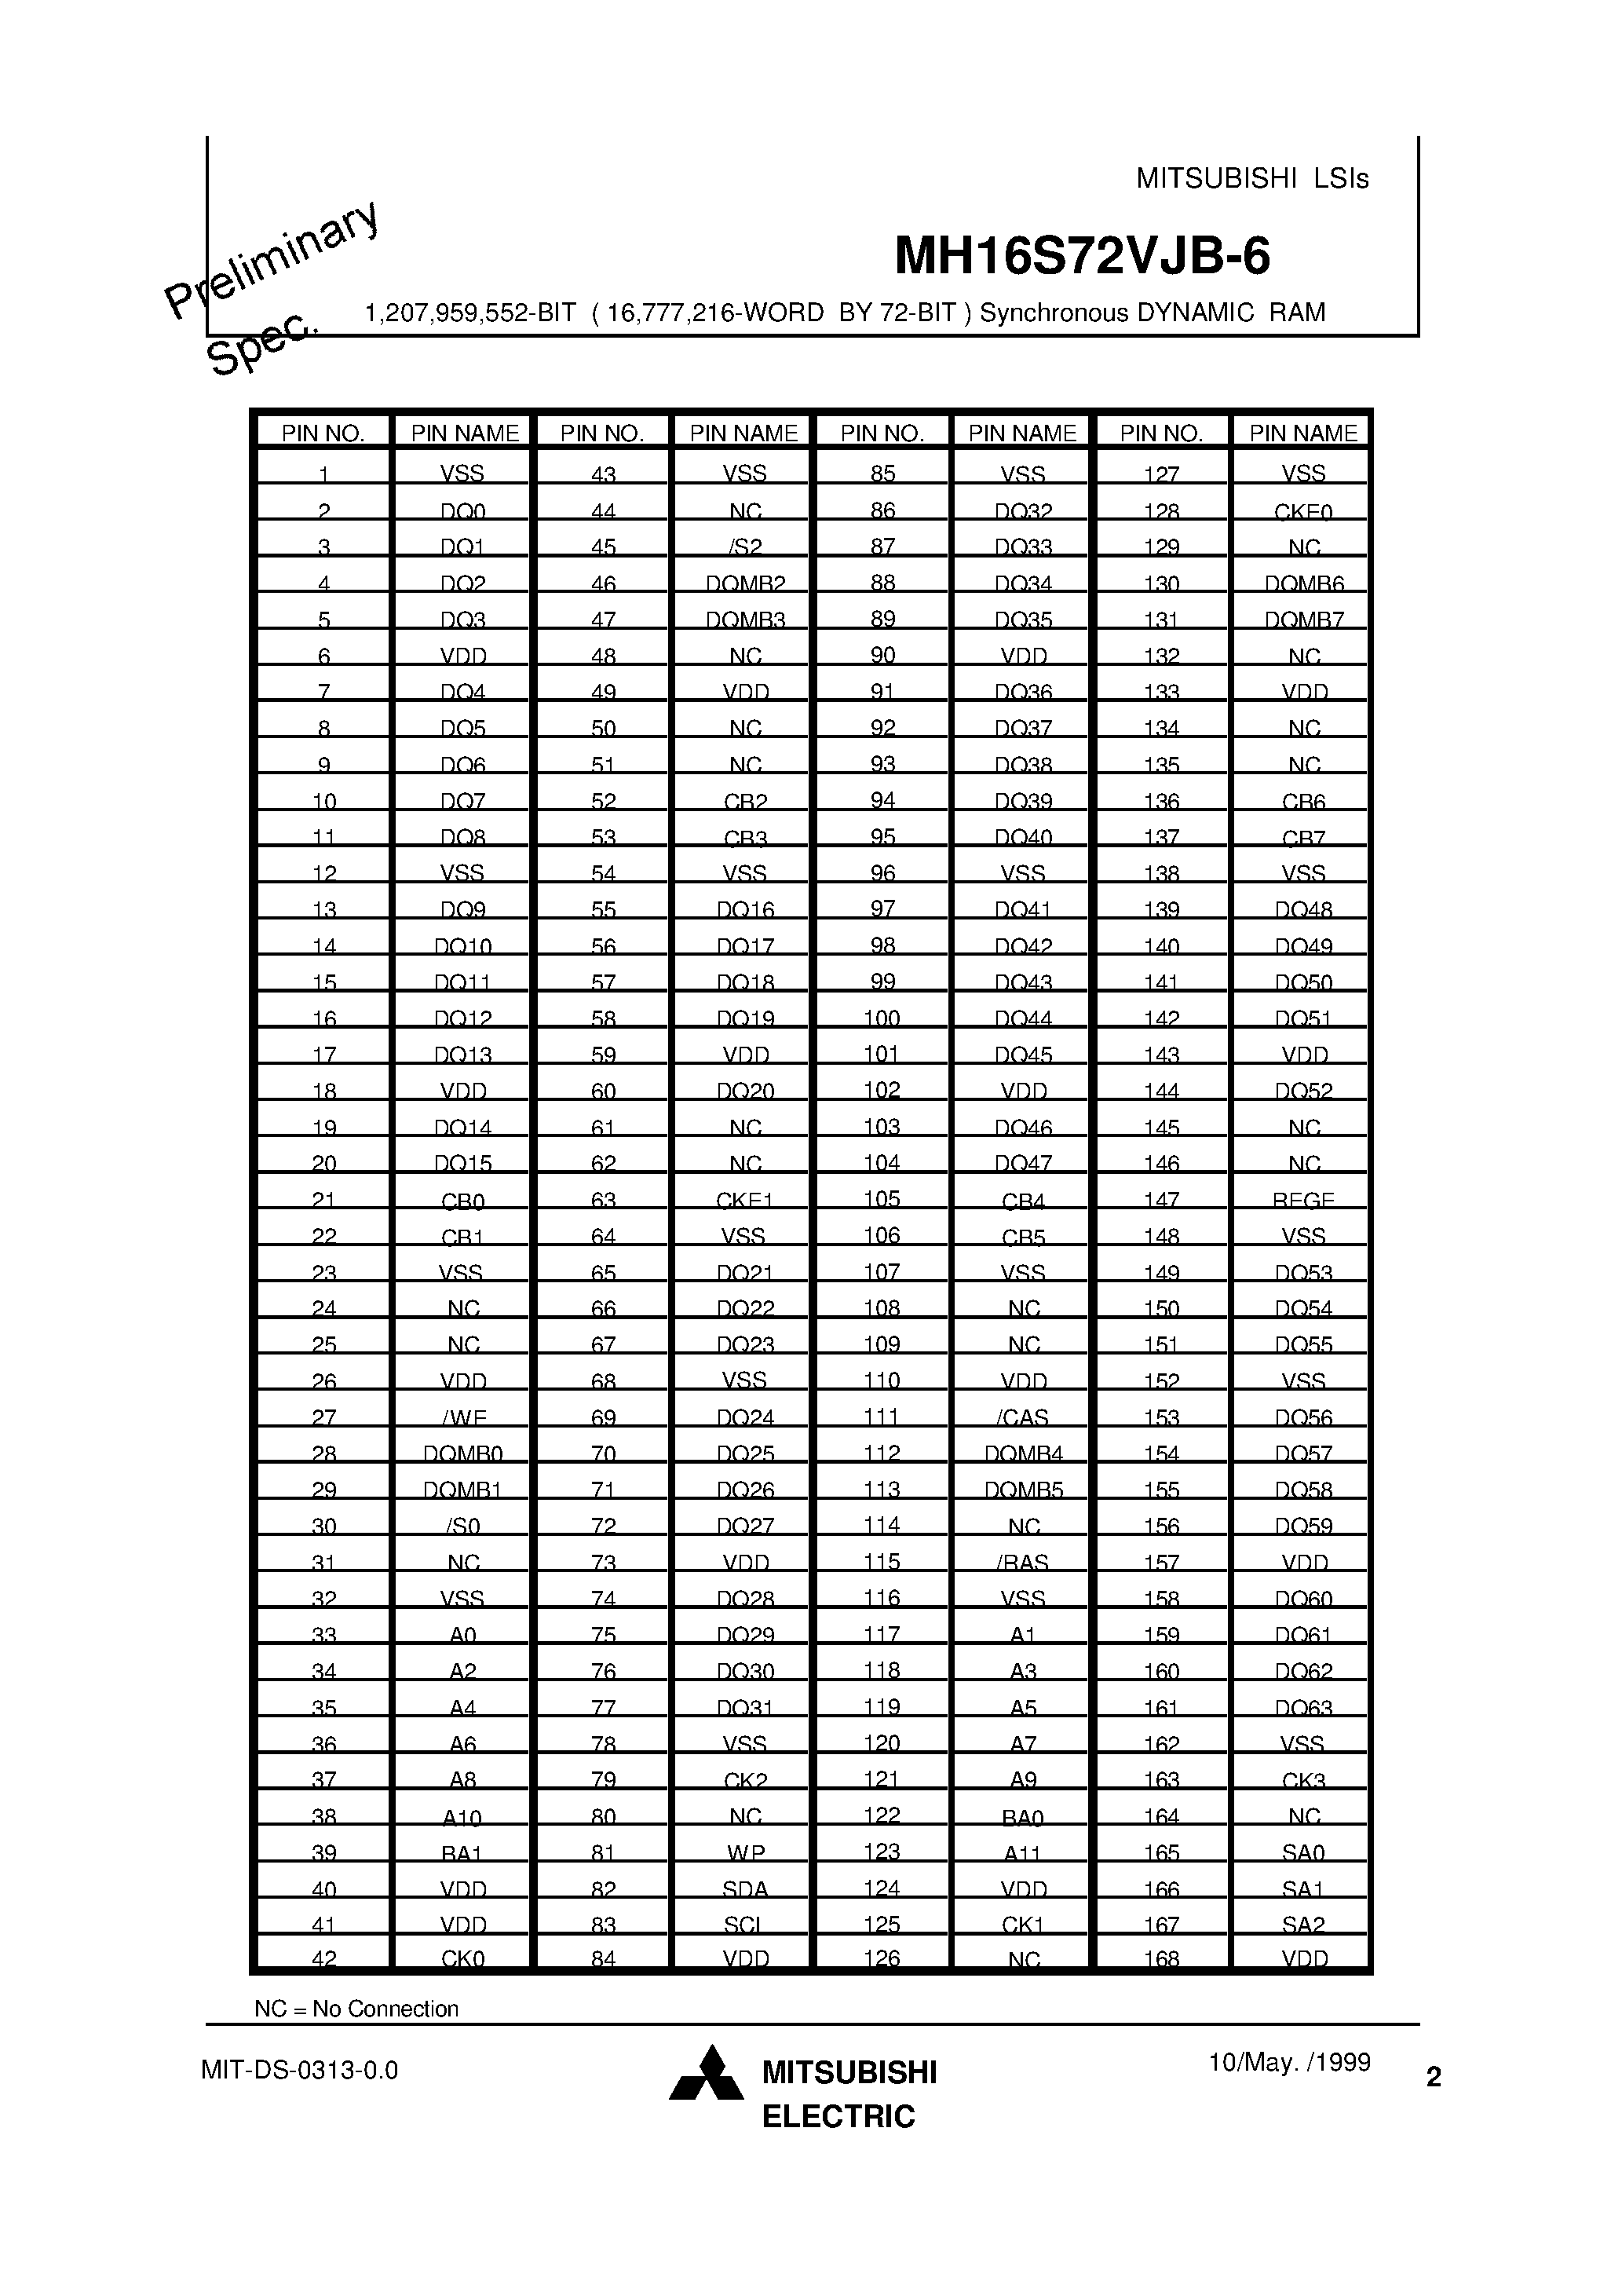
Task: Select the Preliminary Spec watermark label
Action: pyautogui.click(x=228, y=281)
